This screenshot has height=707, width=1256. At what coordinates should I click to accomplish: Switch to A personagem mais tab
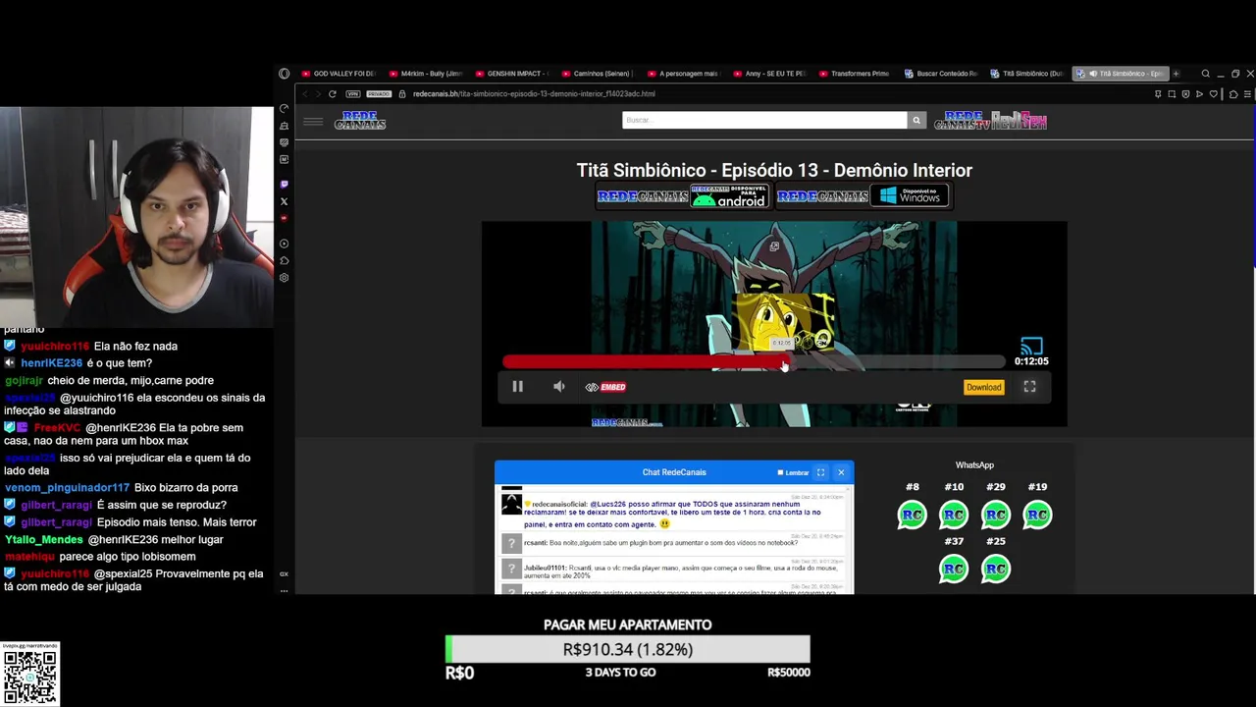[685, 74]
